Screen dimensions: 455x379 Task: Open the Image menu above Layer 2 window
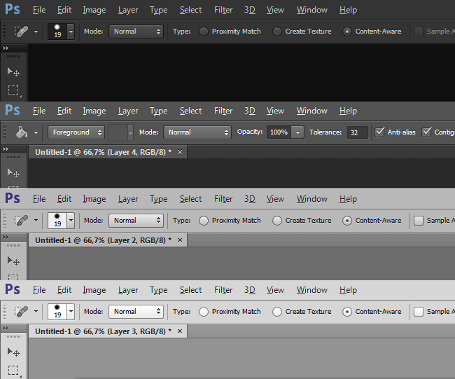tap(94, 199)
